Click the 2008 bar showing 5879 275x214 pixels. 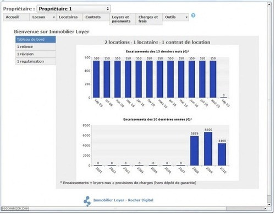coord(194,151)
